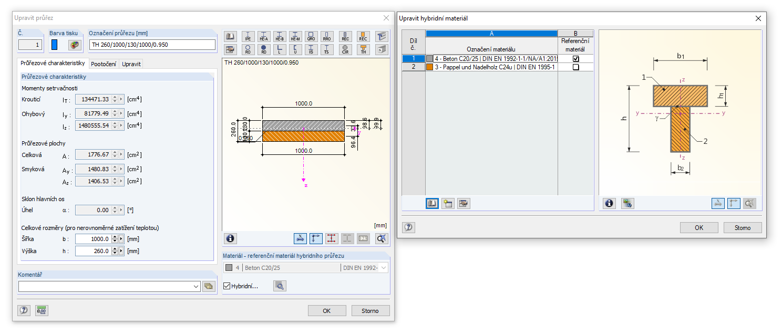
Task: Select the QRO square hollow profile
Action: [311, 36]
